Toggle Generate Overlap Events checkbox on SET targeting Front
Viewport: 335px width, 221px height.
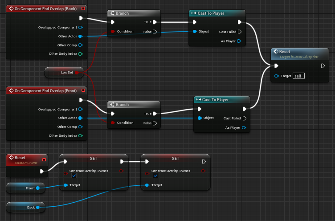pyautogui.click(x=74, y=176)
